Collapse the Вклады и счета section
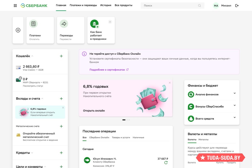 click(42, 99)
